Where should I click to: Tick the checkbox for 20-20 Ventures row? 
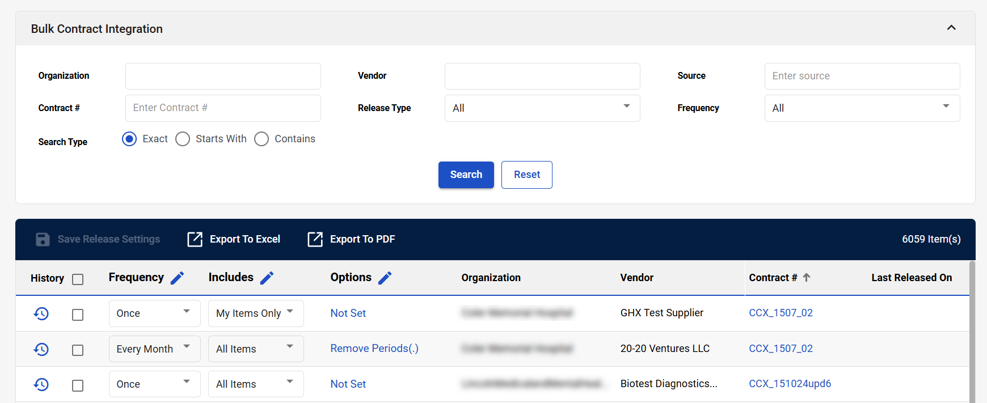pos(78,350)
